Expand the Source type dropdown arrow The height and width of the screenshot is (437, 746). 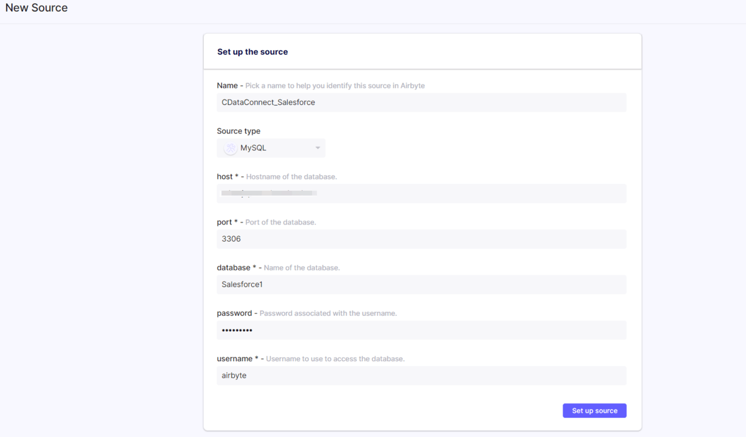pos(318,148)
